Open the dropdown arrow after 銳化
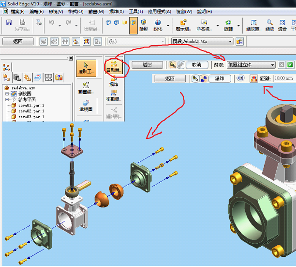Screen dimensions: 296x267 click(x=168, y=25)
